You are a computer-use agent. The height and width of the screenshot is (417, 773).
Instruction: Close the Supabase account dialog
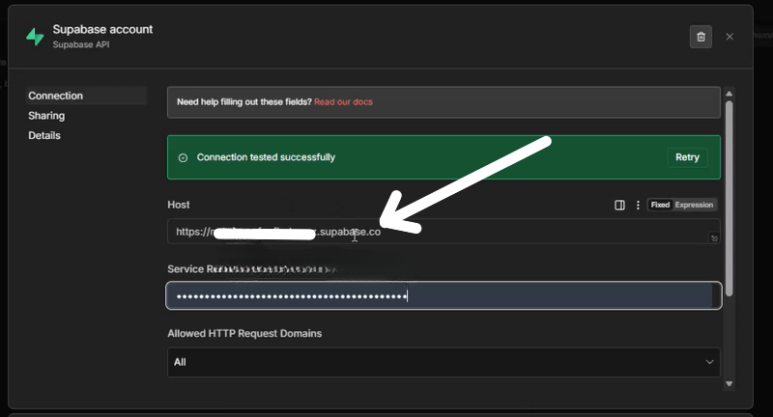pos(730,37)
